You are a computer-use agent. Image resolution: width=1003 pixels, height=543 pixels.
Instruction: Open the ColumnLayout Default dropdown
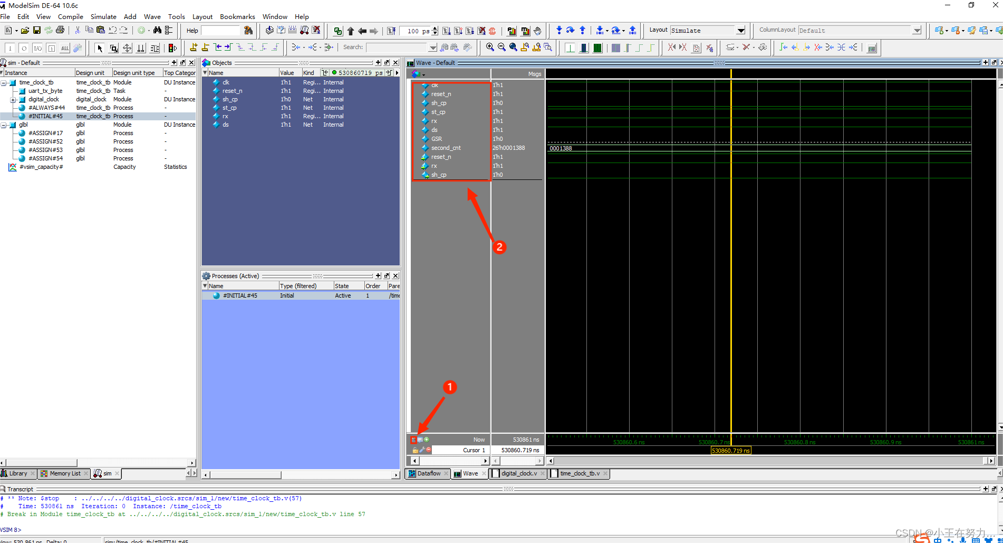[917, 31]
